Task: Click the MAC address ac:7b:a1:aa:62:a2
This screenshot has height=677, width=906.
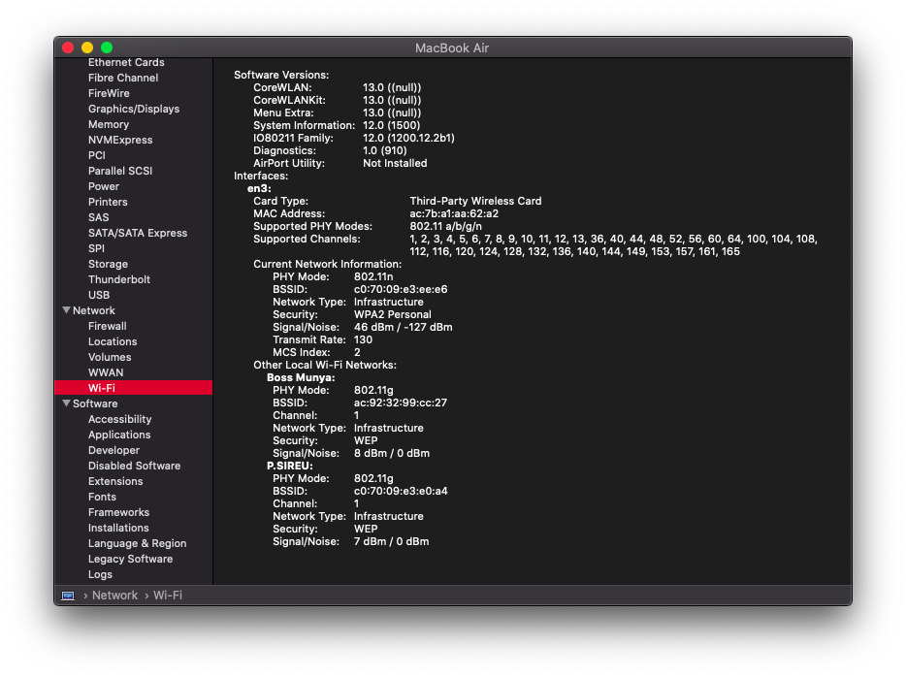Action: 454,213
